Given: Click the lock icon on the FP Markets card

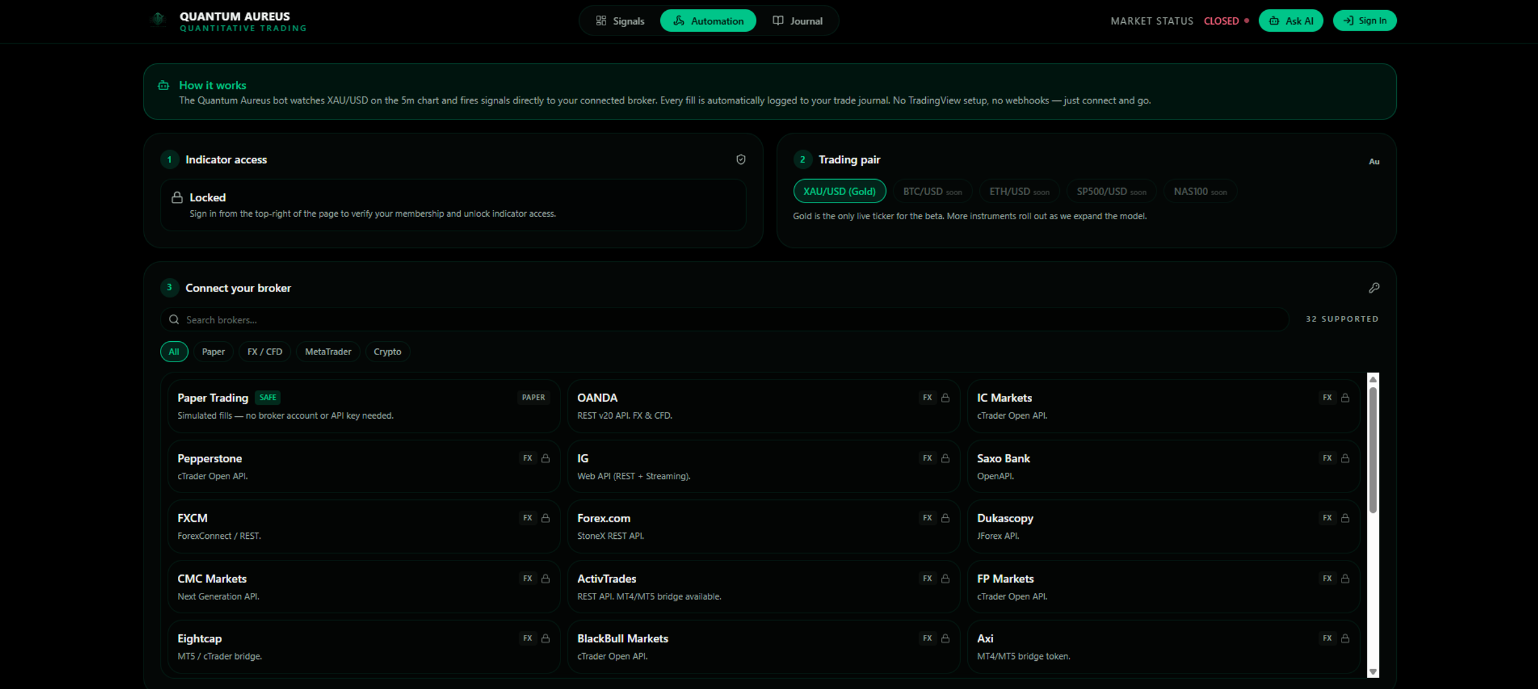Looking at the screenshot, I should point(1345,578).
